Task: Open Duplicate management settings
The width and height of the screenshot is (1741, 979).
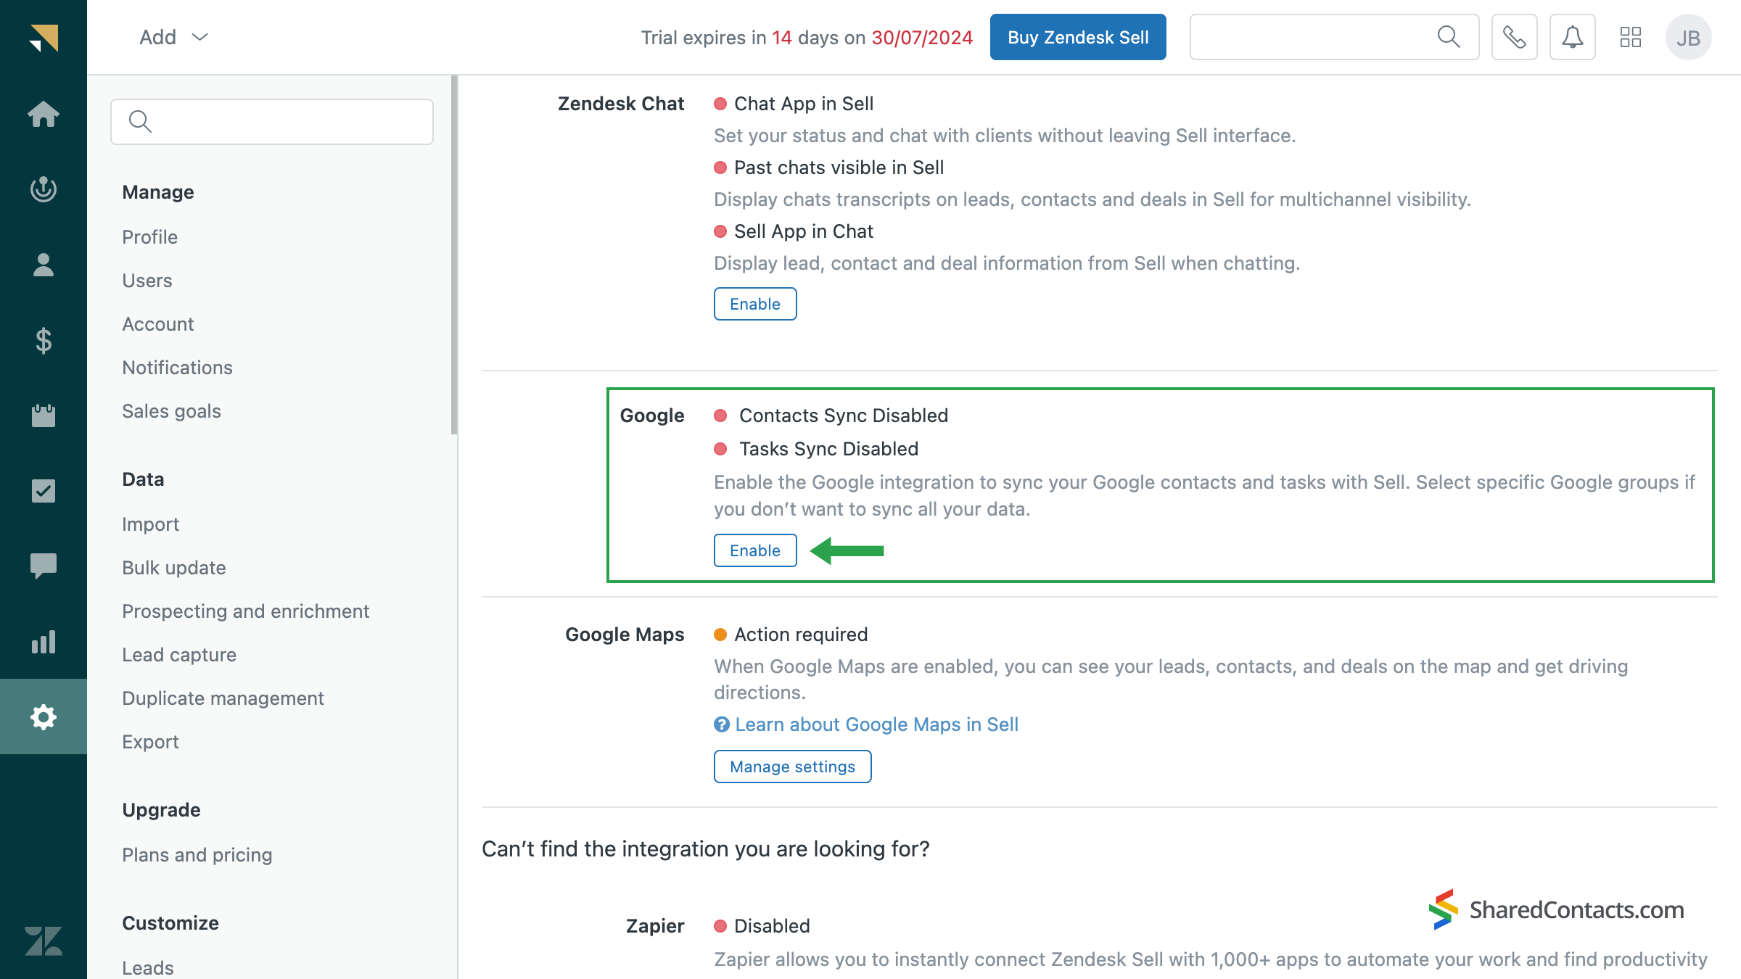Action: (x=223, y=698)
